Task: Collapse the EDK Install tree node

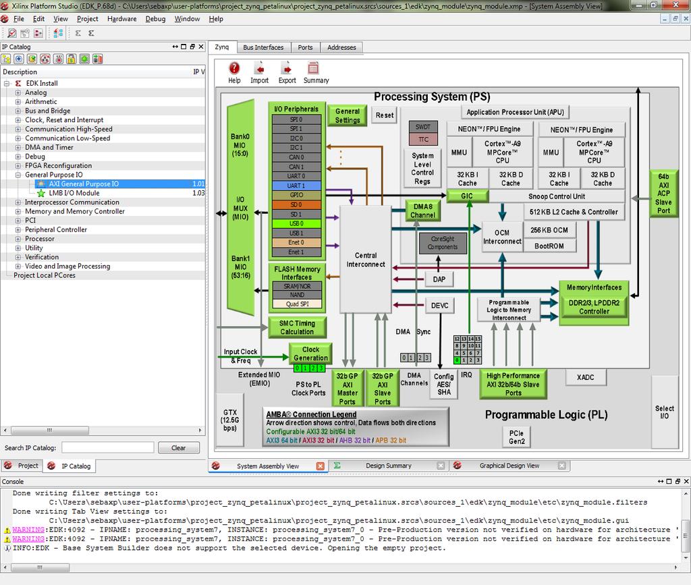Action: tap(7, 83)
